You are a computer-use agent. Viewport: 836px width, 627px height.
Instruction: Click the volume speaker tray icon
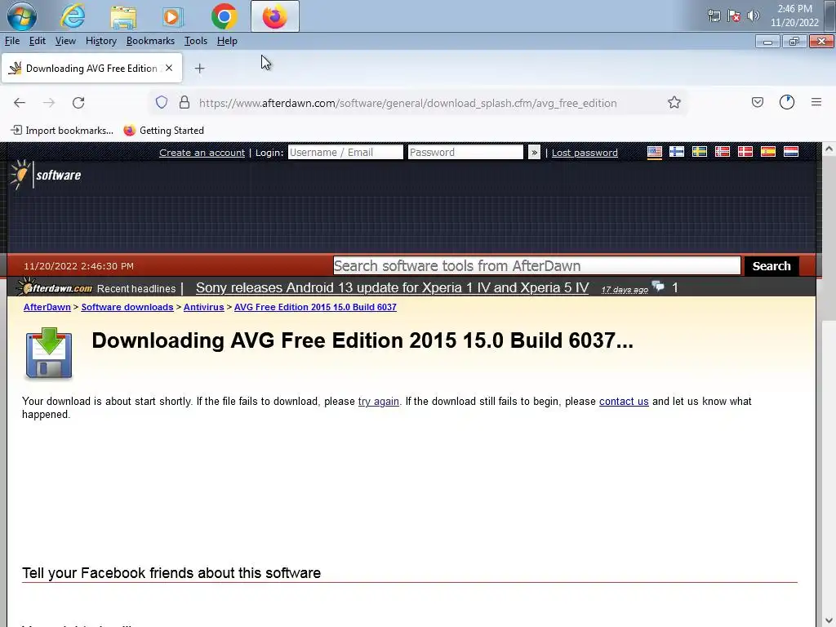click(x=753, y=16)
